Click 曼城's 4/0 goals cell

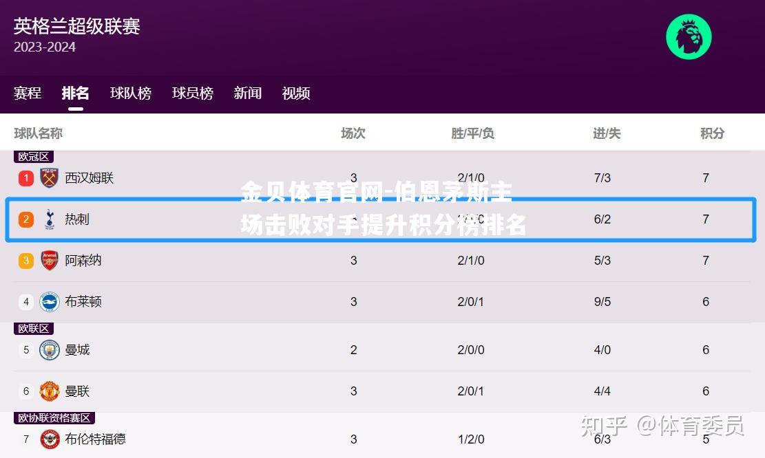[x=602, y=350]
